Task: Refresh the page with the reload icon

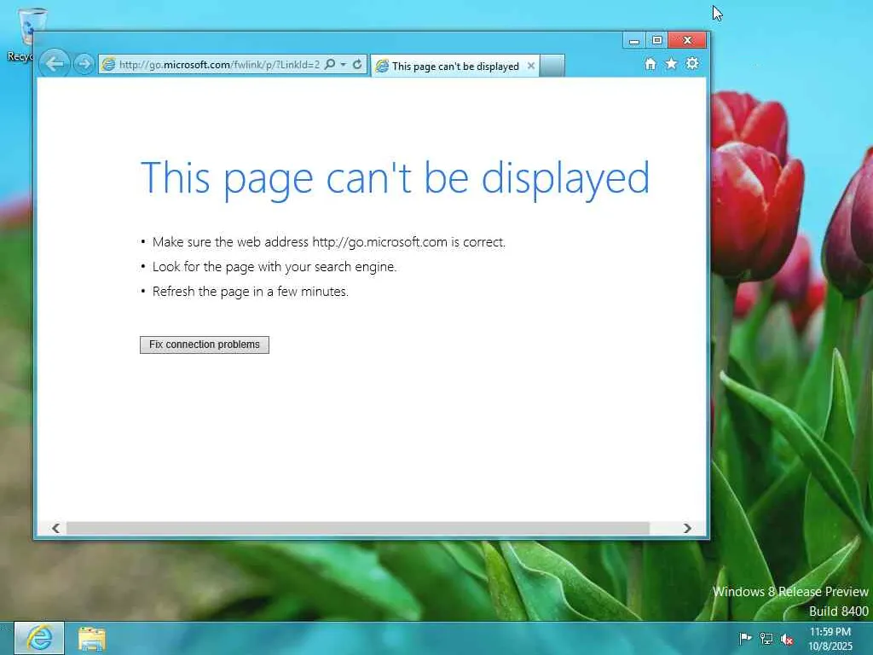Action: [357, 65]
